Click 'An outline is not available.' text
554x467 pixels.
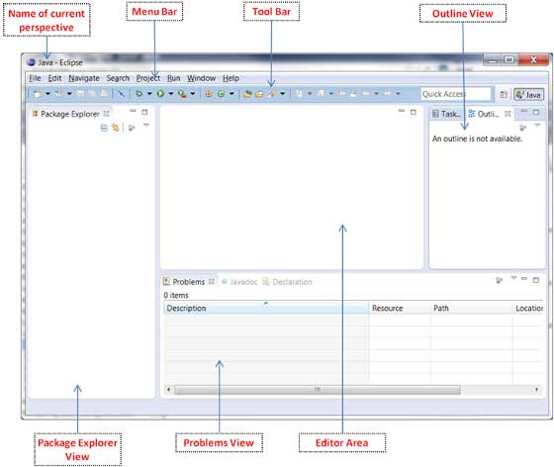(x=477, y=139)
